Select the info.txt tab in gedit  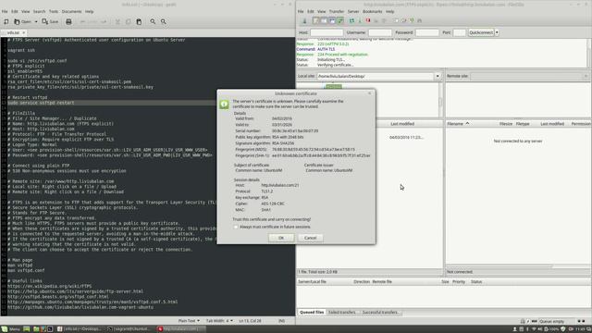click(13, 33)
